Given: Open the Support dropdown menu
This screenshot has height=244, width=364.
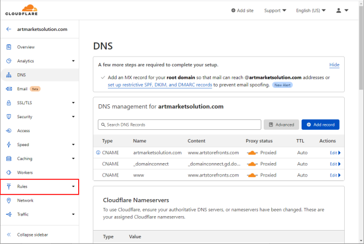Looking at the screenshot, I should 275,10.
